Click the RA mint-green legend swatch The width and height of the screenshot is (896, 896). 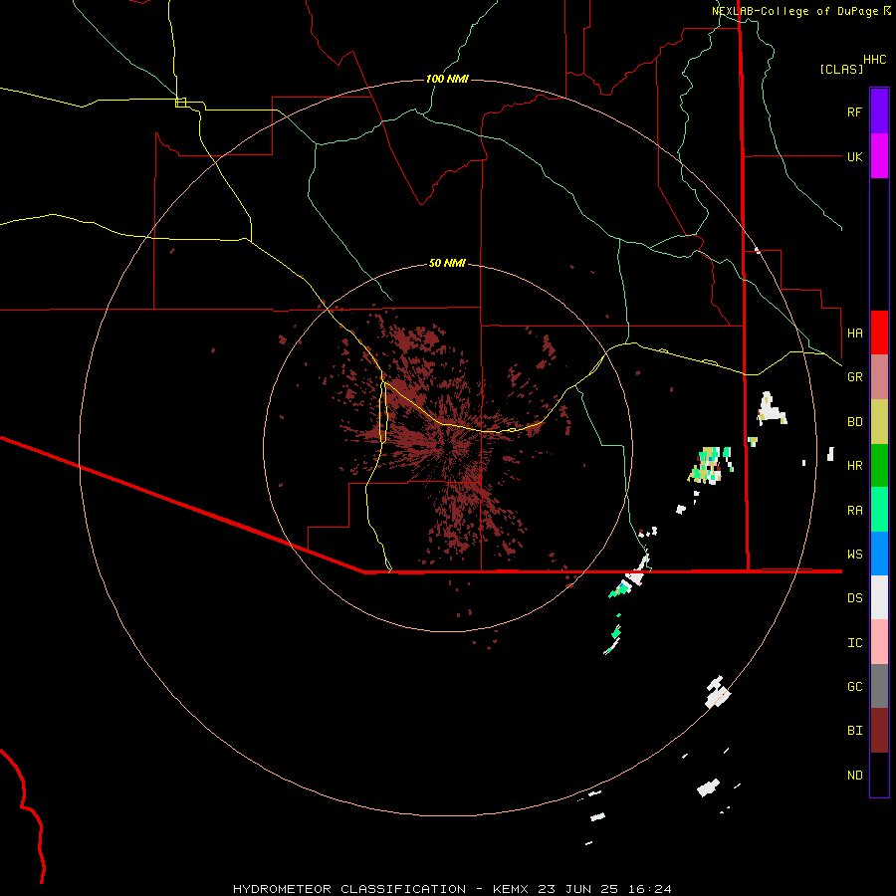tap(879, 510)
